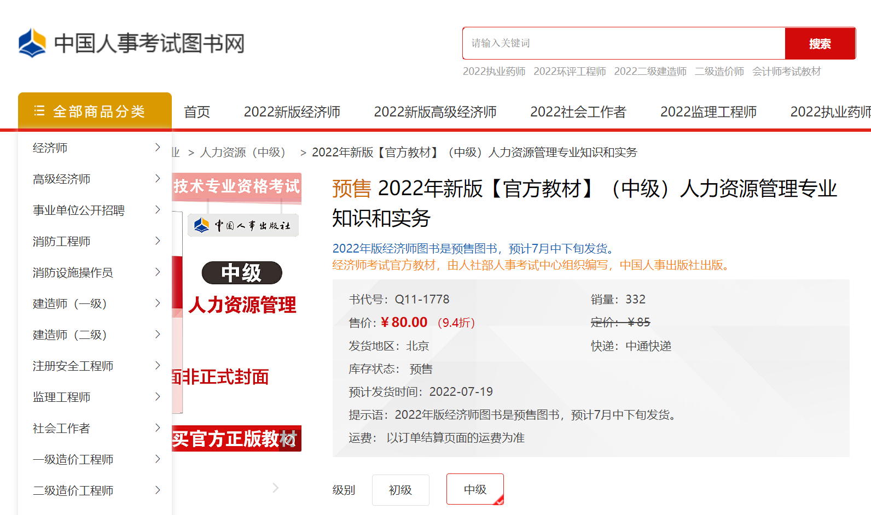
Task: Choose the 初级 level option
Action: click(x=400, y=490)
